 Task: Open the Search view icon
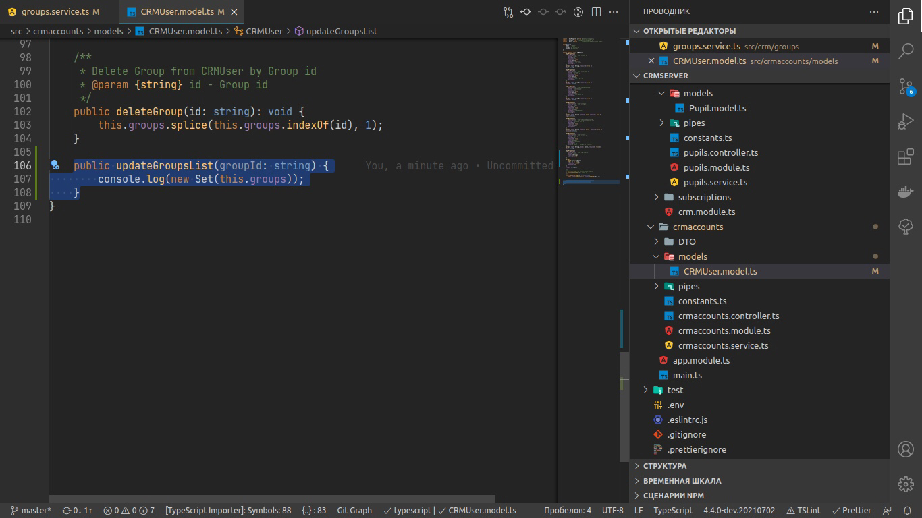pos(906,51)
